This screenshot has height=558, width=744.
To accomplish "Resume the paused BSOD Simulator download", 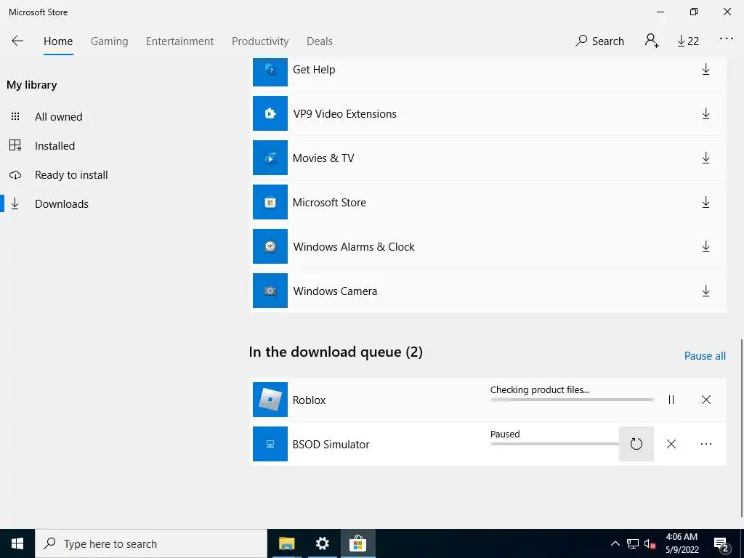I will point(636,444).
